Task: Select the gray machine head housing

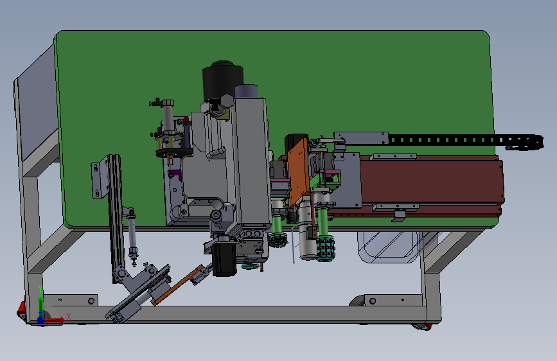Action: (x=251, y=160)
